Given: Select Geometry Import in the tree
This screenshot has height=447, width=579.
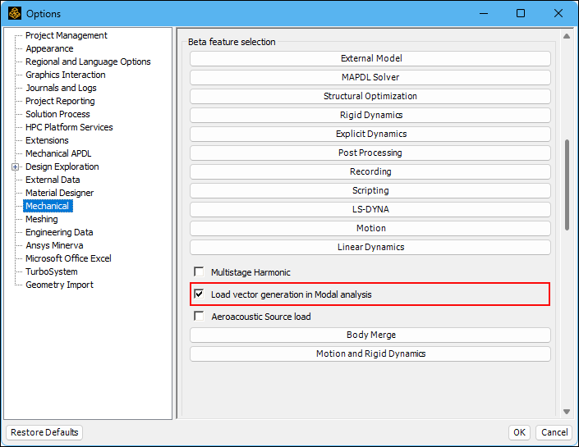Looking at the screenshot, I should pyautogui.click(x=59, y=285).
